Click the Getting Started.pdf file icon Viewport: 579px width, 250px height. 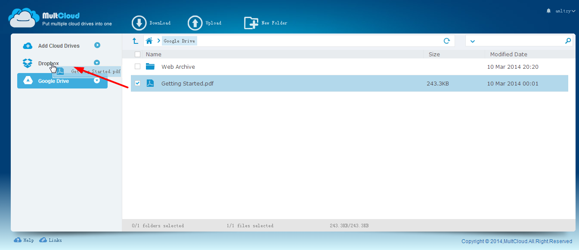[150, 83]
